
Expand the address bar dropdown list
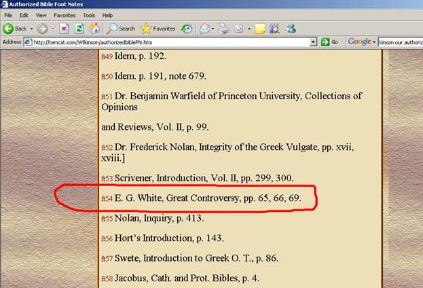pos(313,42)
